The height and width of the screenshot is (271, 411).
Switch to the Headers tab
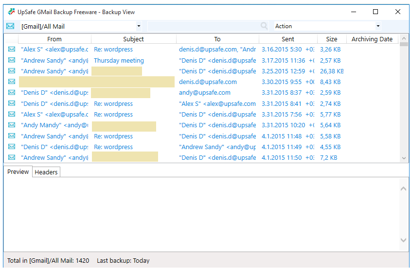[46, 172]
